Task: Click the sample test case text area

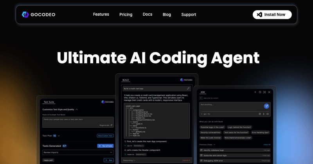Action: point(78,122)
